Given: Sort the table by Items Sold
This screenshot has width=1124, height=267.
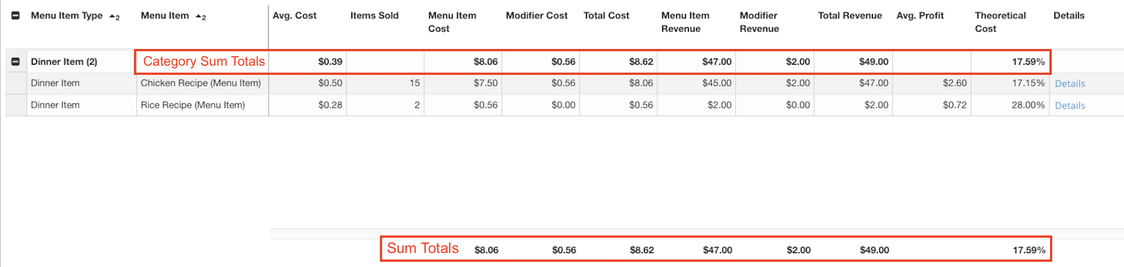Looking at the screenshot, I should click(x=374, y=15).
